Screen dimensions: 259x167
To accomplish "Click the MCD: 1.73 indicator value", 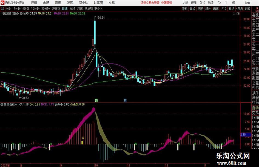I will click(x=47, y=104).
